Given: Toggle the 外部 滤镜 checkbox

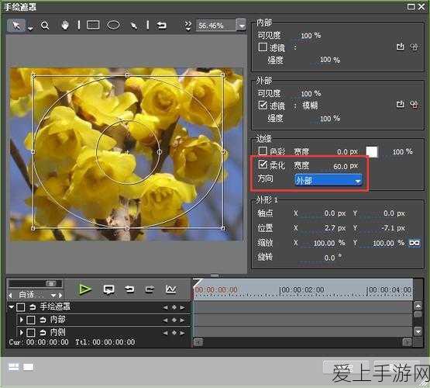Looking at the screenshot, I should [x=263, y=105].
